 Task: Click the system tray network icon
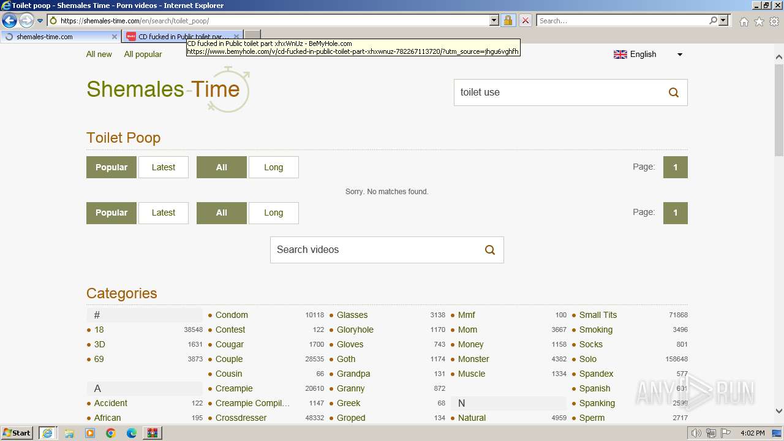pos(711,433)
